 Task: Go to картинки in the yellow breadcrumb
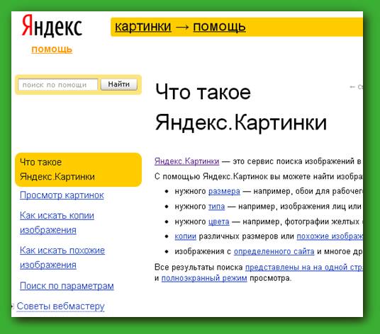(x=143, y=27)
